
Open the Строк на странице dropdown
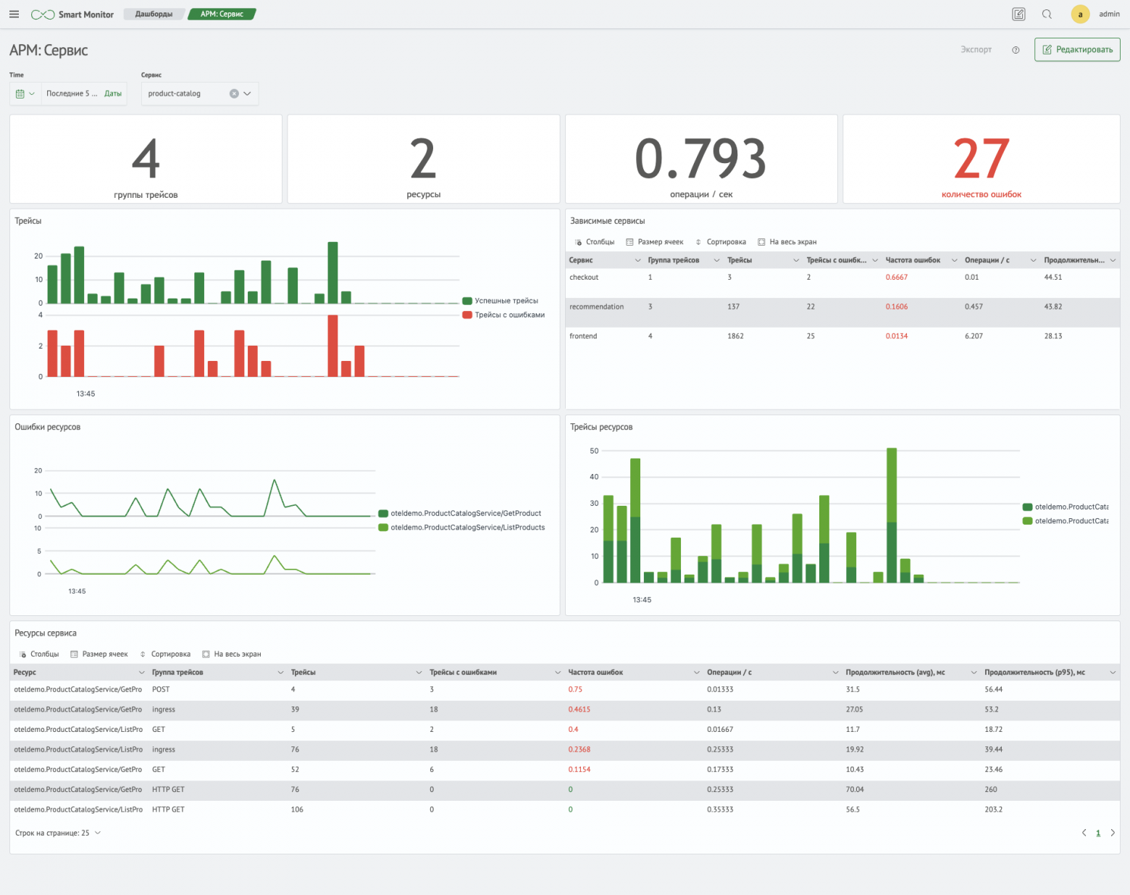[x=58, y=833]
